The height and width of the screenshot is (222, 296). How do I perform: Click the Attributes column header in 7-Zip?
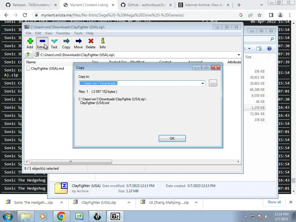pyautogui.click(x=234, y=62)
